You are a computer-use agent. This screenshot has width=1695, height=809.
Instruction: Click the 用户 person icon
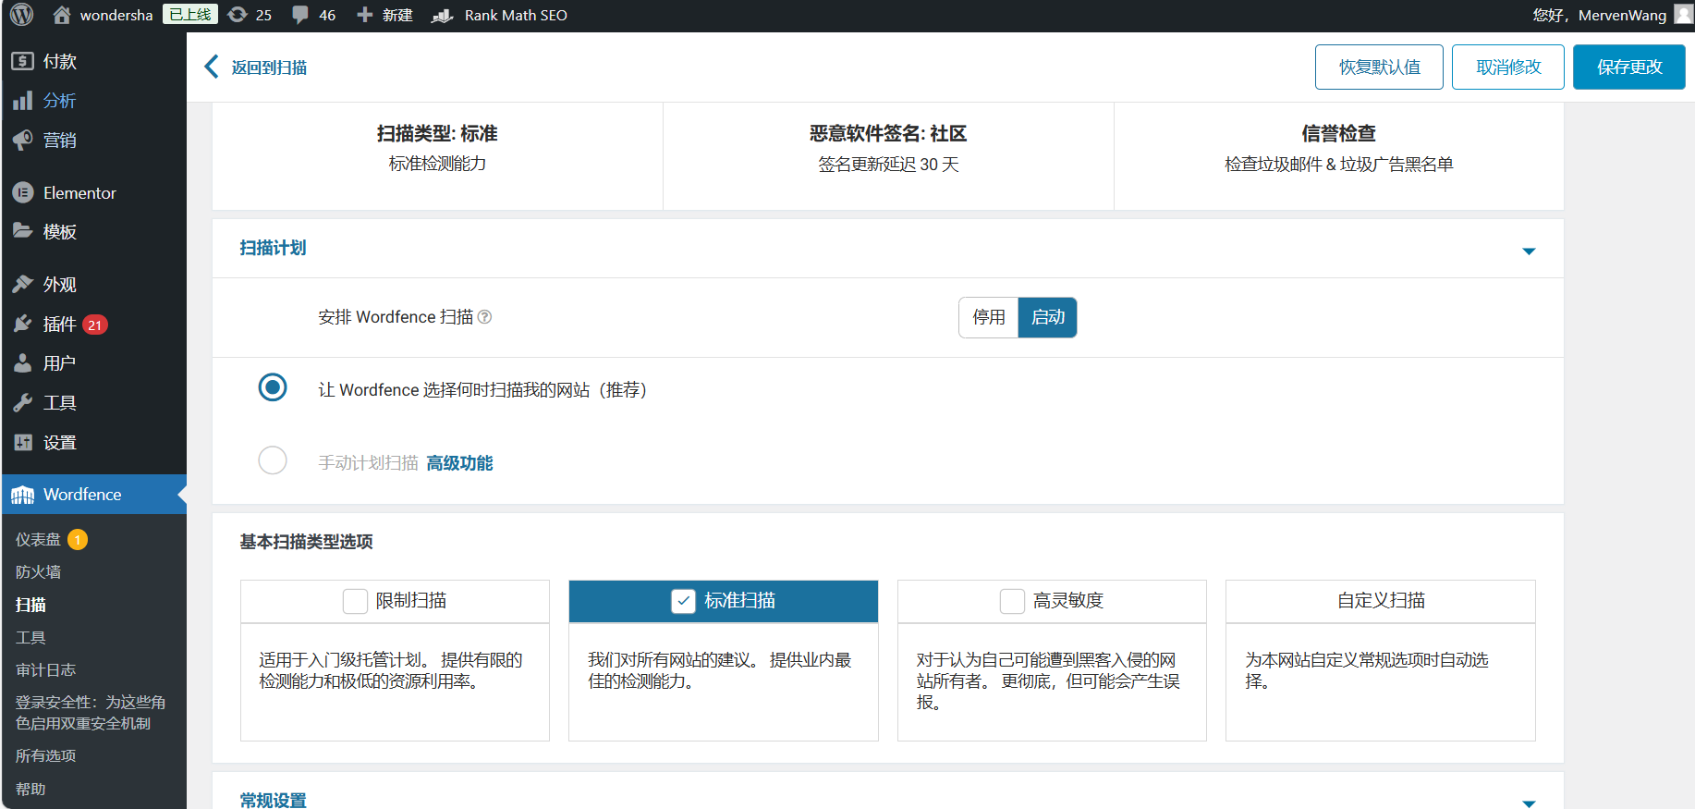[23, 363]
